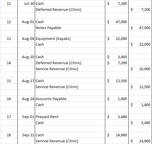
Task: Select entry number 13 cell
Action: (x=9, y=39)
